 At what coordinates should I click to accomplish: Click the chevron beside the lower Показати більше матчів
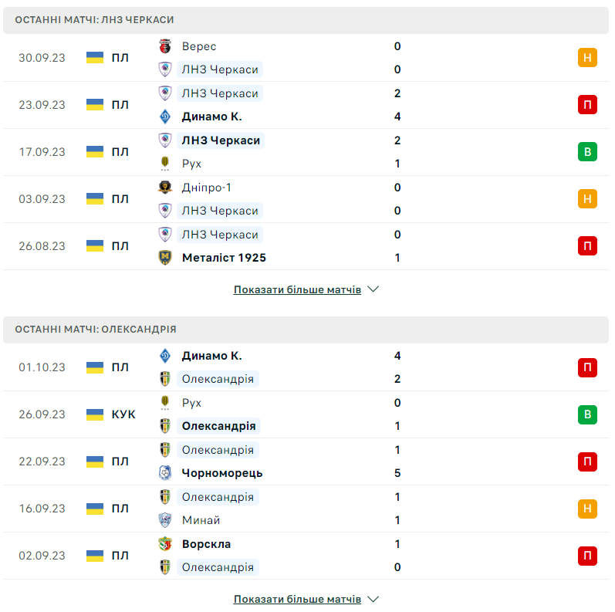373,599
